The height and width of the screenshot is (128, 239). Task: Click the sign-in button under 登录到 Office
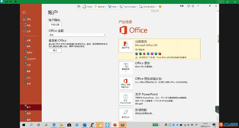click(x=55, y=50)
